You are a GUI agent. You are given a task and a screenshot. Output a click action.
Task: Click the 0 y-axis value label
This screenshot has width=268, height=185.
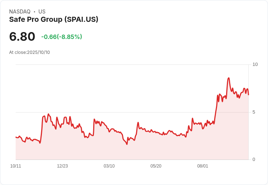pyautogui.click(x=254, y=160)
